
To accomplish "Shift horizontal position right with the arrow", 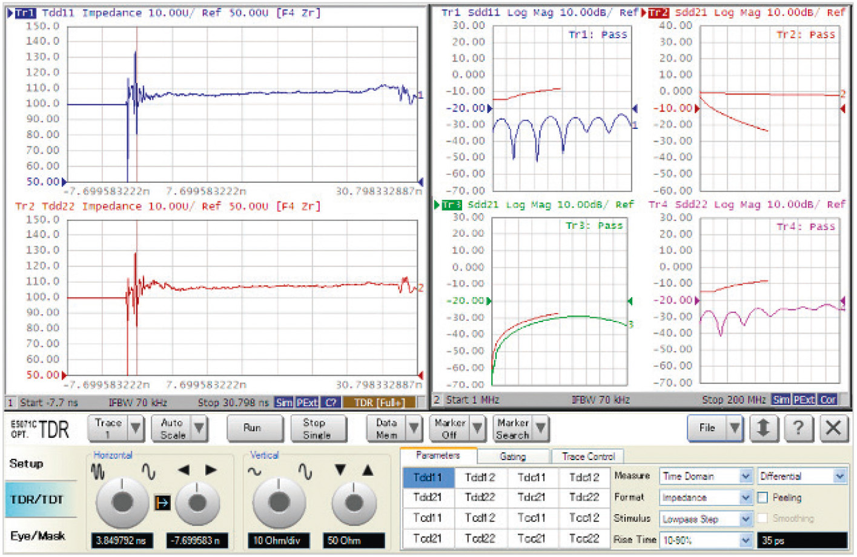I will [x=211, y=470].
